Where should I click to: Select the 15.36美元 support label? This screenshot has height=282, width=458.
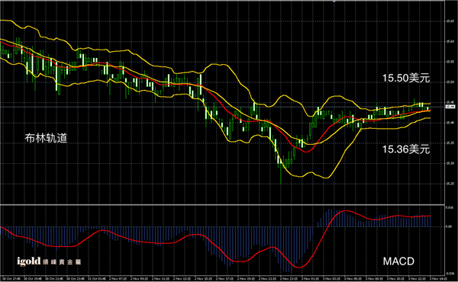pos(406,149)
